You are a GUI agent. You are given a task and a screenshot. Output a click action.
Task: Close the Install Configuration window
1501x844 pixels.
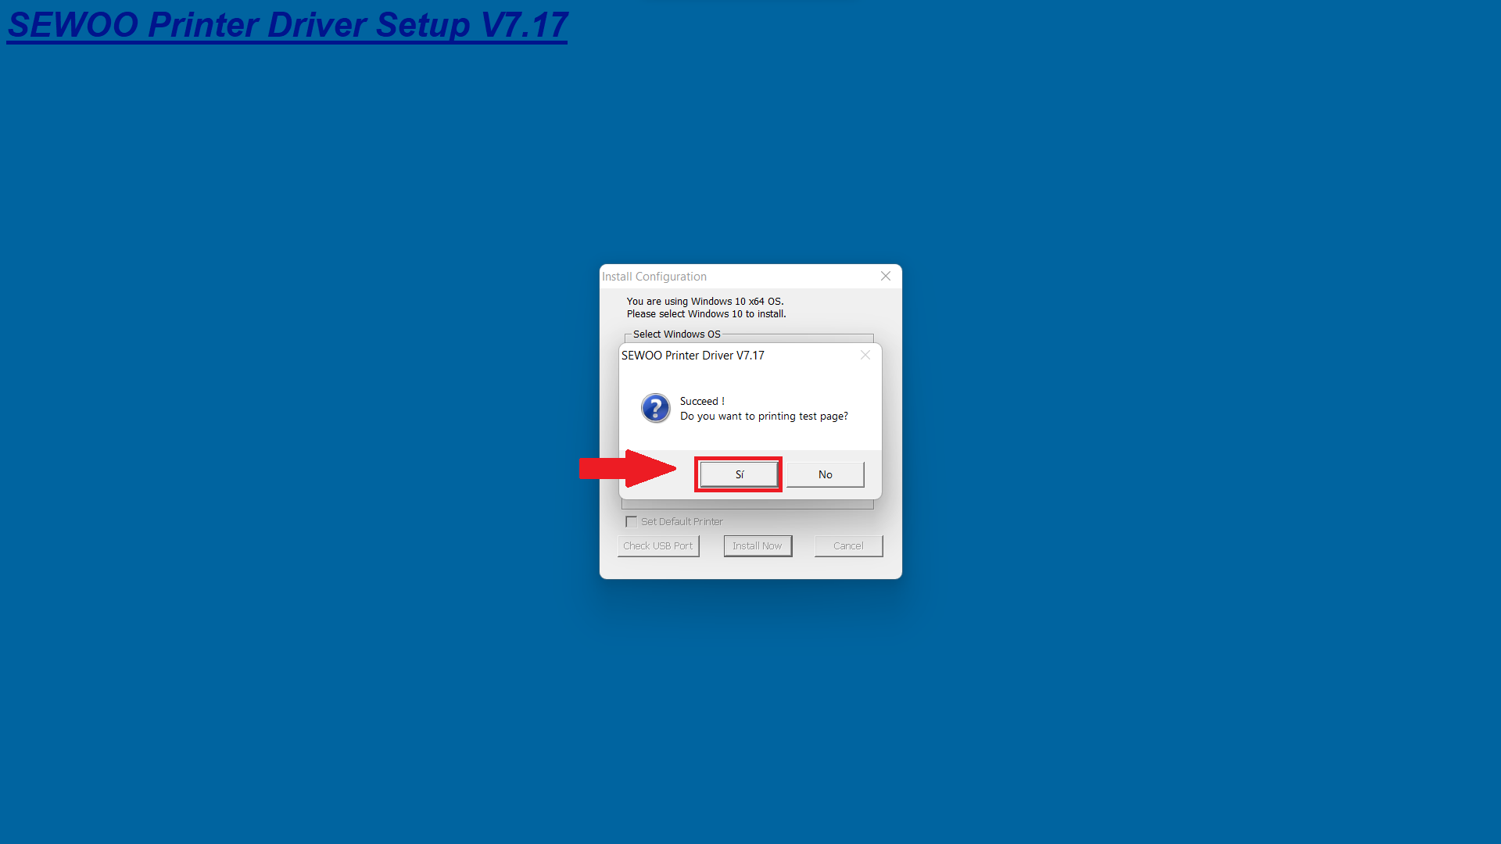pos(886,276)
